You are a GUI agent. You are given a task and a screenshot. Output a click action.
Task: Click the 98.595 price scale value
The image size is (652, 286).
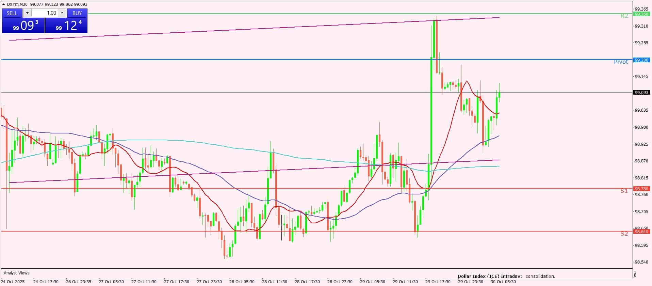(x=641, y=245)
